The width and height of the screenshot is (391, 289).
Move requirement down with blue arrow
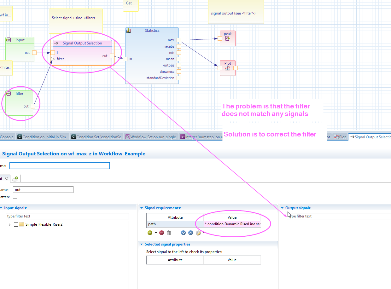pos(184,233)
